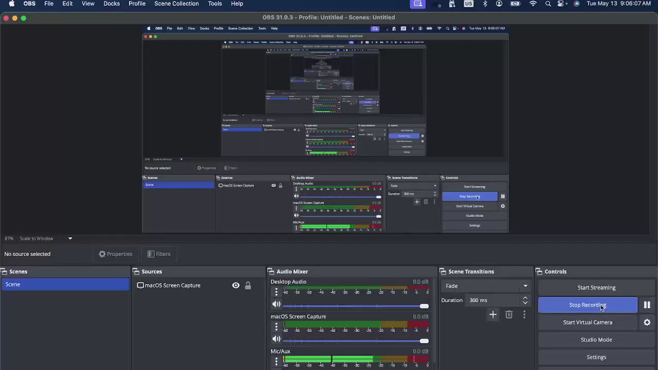The width and height of the screenshot is (658, 370).
Task: Increase transition duration with up arrow
Action: 525,298
